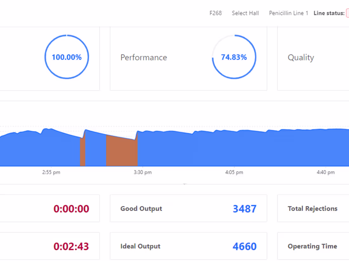Click the Quality card heading
The image size is (349, 261).
(300, 57)
